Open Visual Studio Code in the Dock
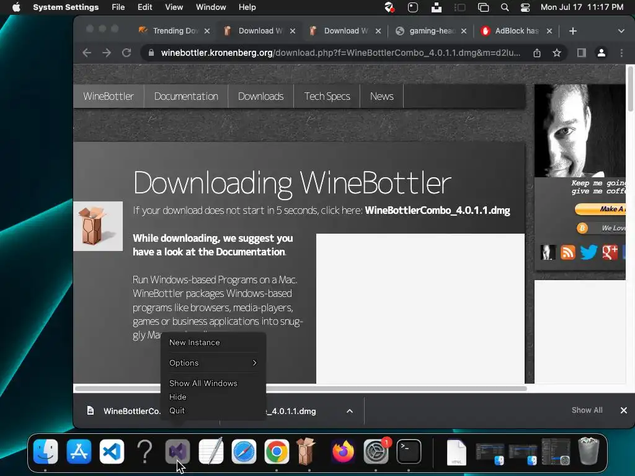The width and height of the screenshot is (635, 476). 112,451
